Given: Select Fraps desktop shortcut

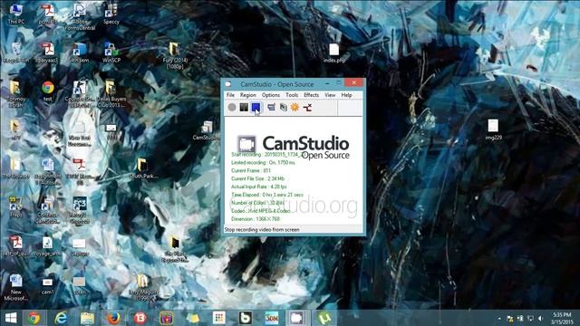Looking at the screenshot, I should (16, 207).
